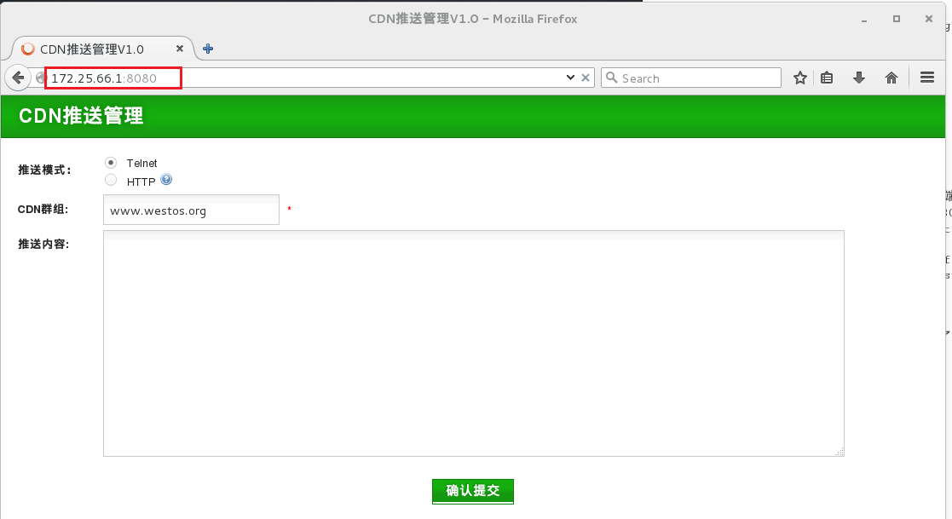Select the HTTP push mode radio button

111,180
